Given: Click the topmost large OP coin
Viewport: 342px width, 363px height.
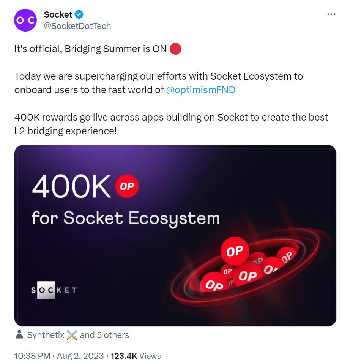Looking at the screenshot, I should tap(235, 250).
